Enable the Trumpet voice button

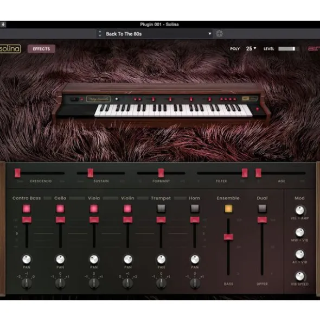[161, 209]
